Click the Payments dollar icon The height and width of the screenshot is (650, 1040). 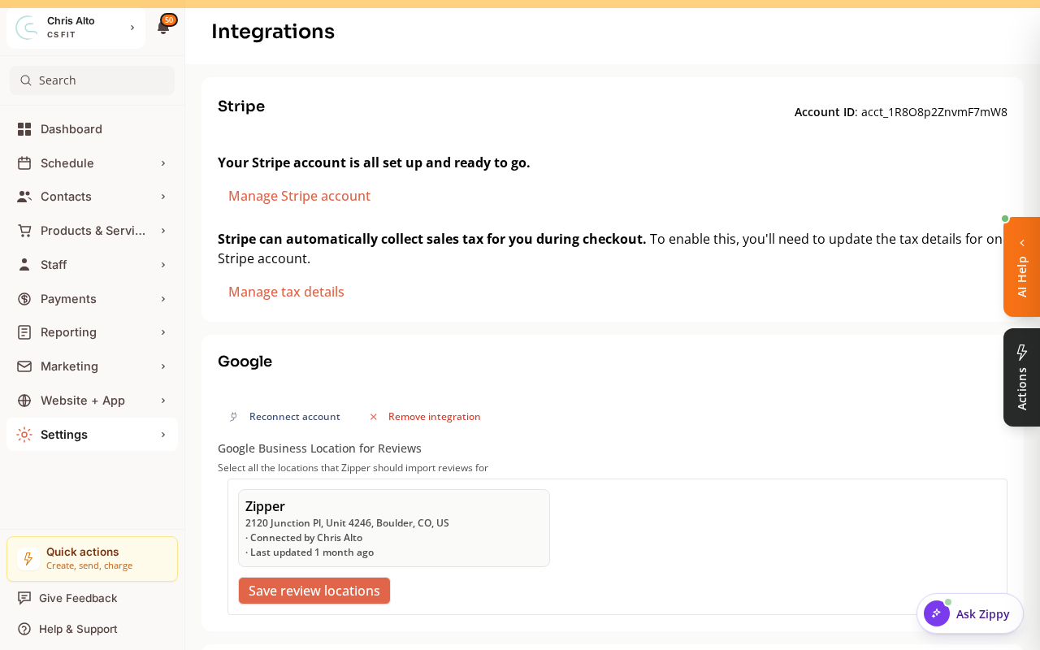tap(24, 299)
